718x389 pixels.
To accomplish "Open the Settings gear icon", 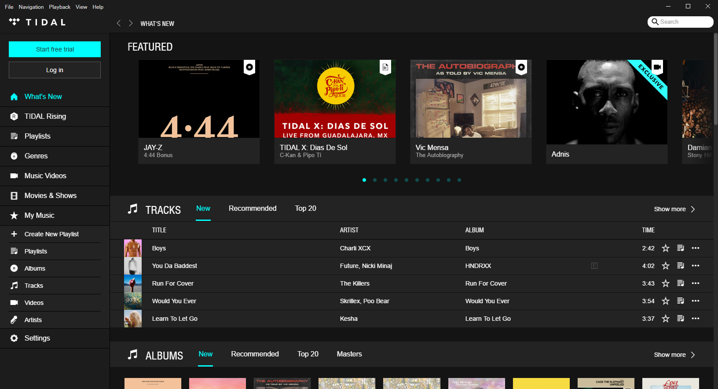I will (x=14, y=338).
